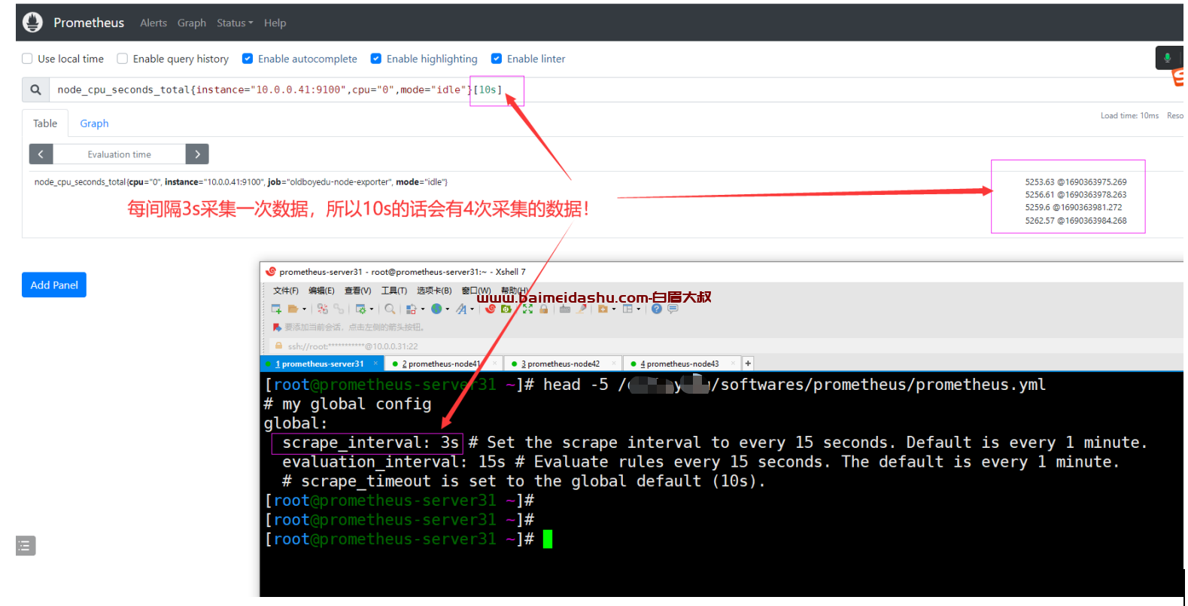This screenshot has width=1188, height=606.
Task: Open Xshell 查看(V) menu
Action: coord(357,291)
